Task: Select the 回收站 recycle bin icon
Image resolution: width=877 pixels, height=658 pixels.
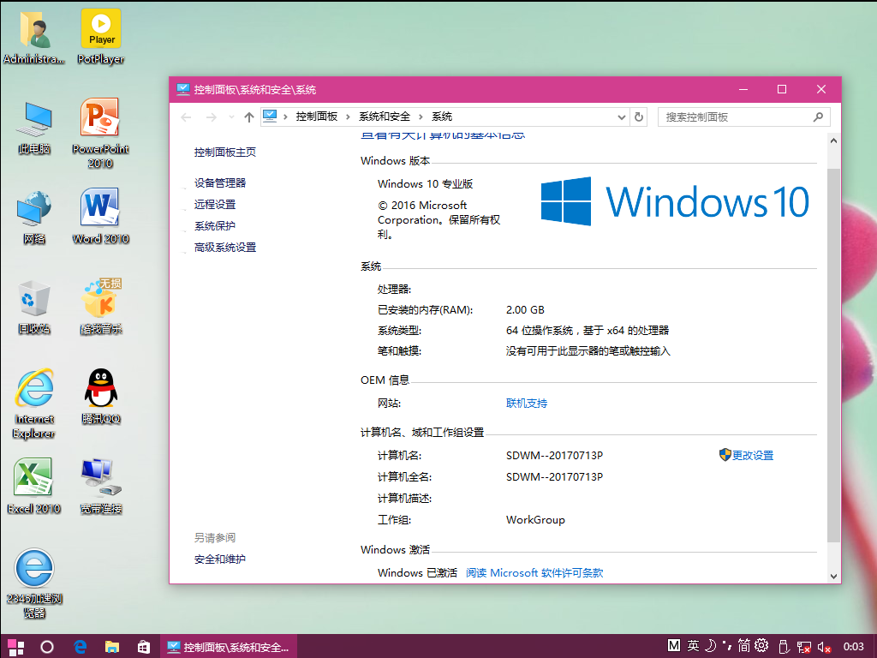Action: coord(34,307)
